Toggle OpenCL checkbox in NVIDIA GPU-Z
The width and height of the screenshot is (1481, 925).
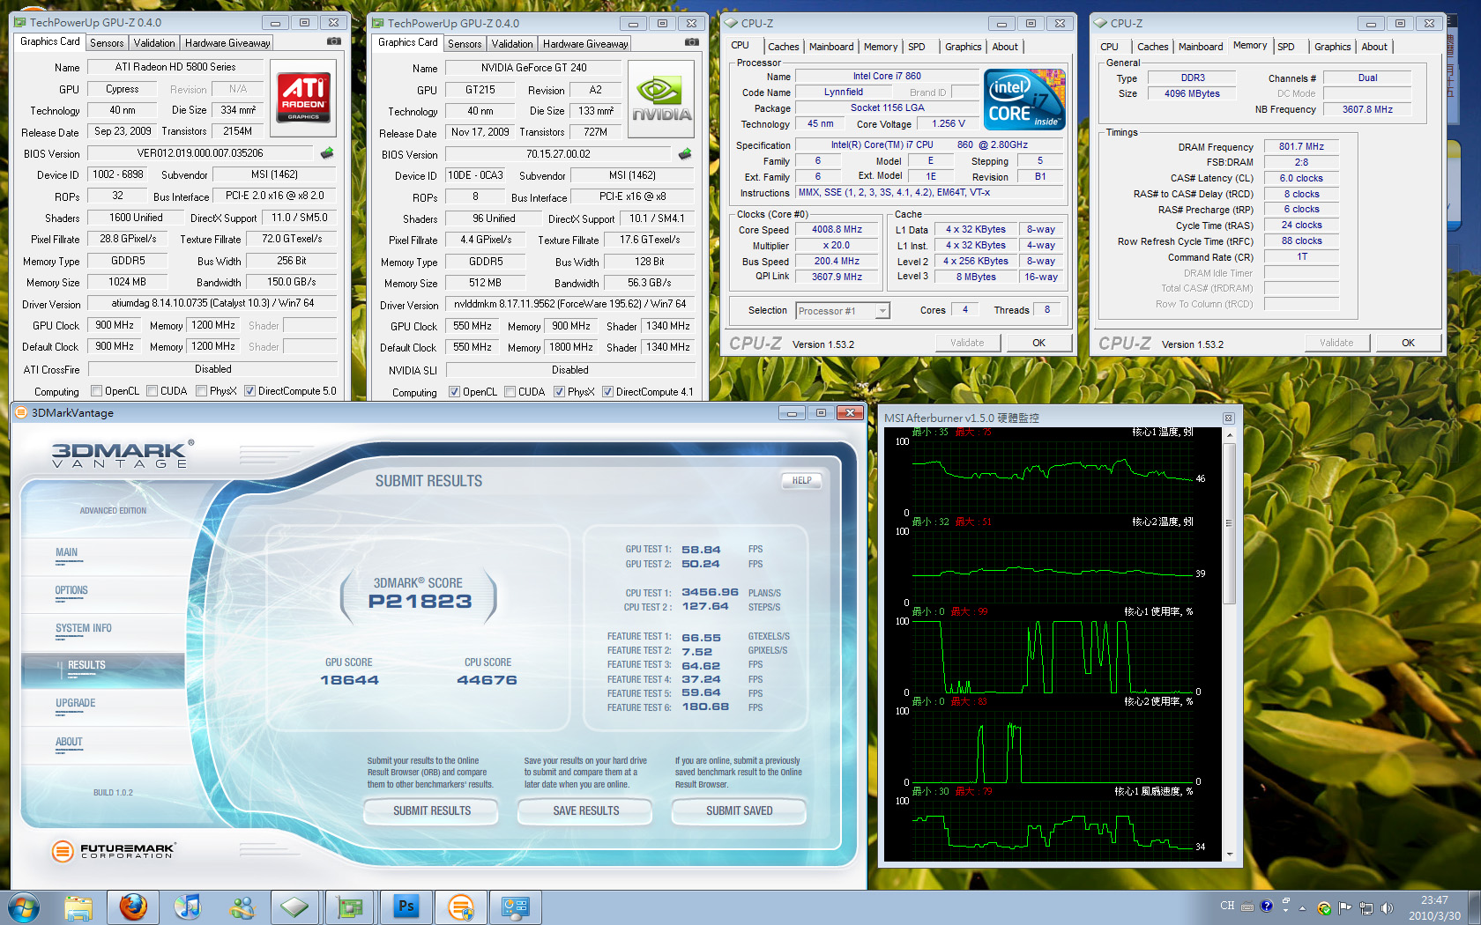tap(455, 392)
